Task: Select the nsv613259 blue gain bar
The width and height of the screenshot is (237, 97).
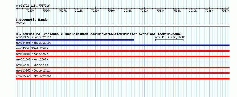Action: 75,40
